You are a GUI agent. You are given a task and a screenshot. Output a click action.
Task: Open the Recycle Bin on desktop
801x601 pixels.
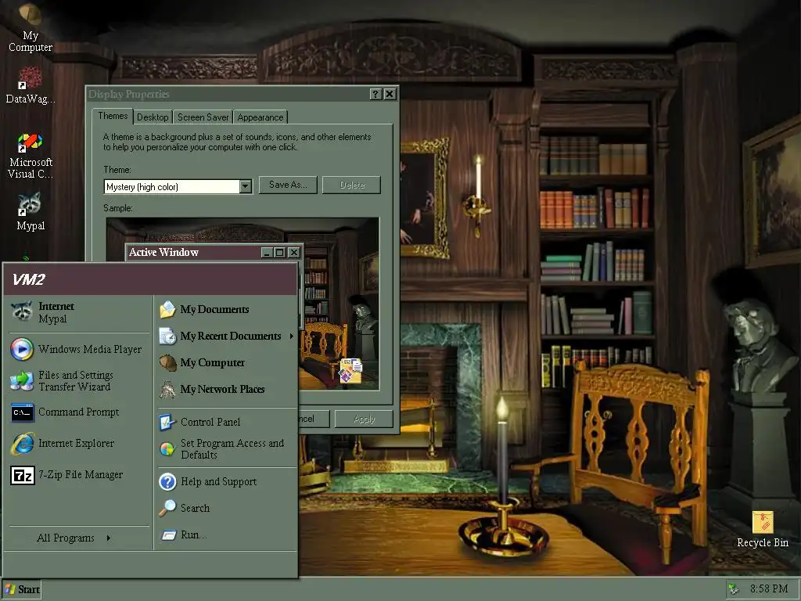pos(762,530)
